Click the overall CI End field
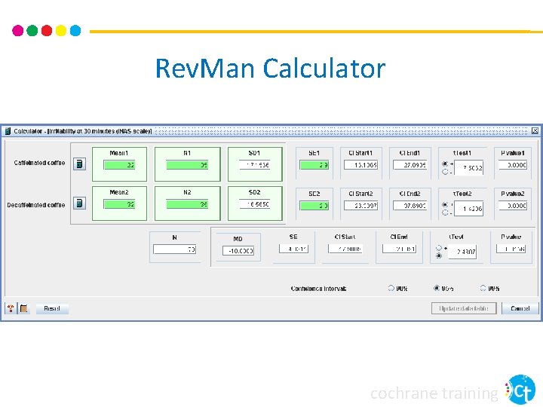Screen dimensions: 543x407 point(399,249)
